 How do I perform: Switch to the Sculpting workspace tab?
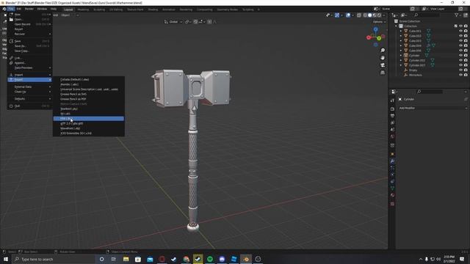[99, 10]
